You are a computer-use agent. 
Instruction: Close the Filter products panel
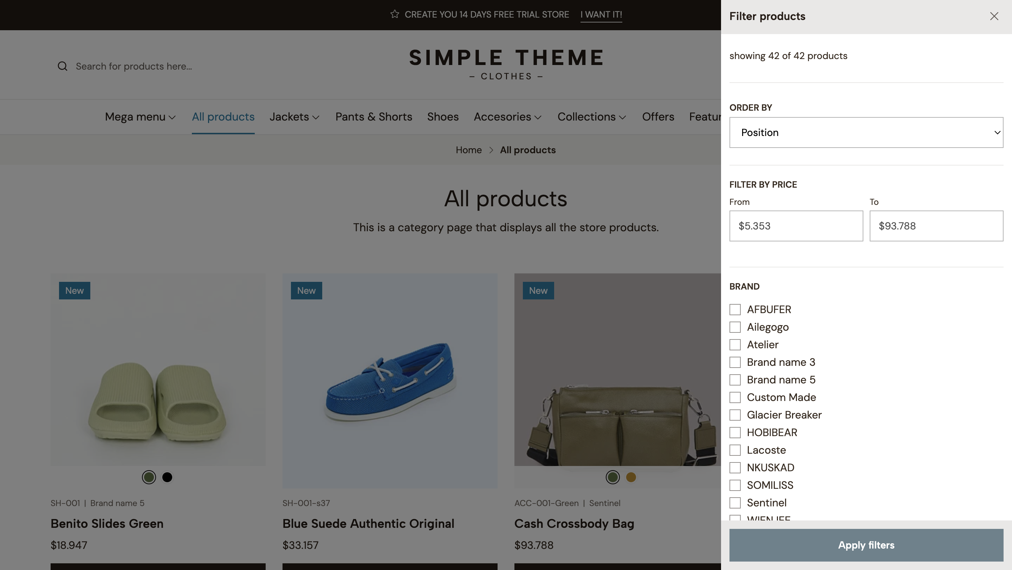pyautogui.click(x=994, y=16)
